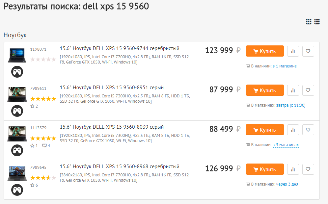328x204 pixels.
Task: Compare the XPS 15 9560-8968 laptop
Action: tap(293, 169)
